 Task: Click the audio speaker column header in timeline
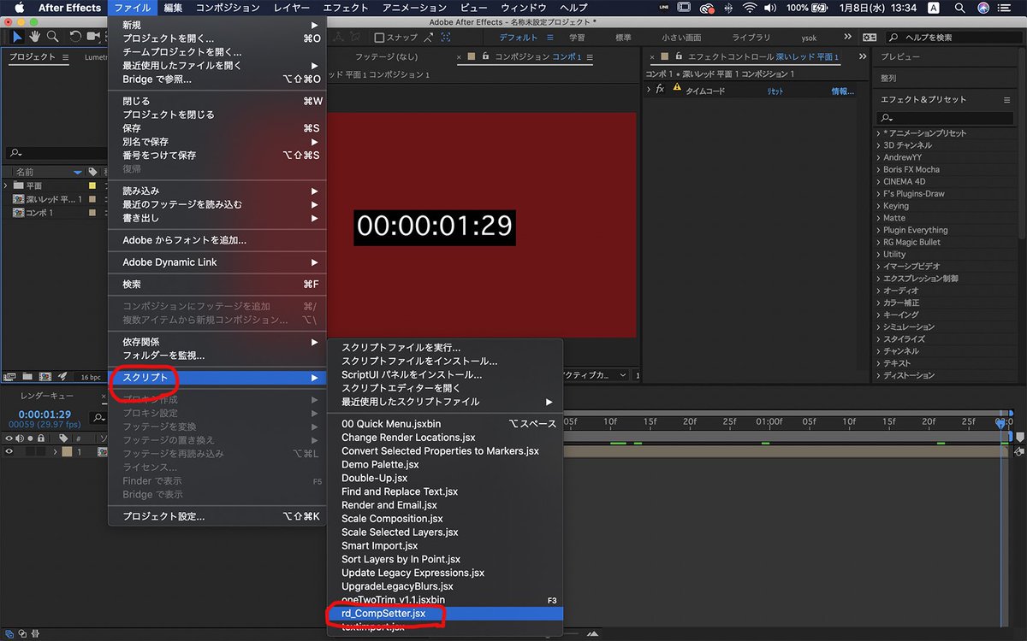point(20,438)
